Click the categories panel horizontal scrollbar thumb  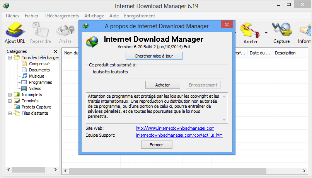[x=29, y=170]
